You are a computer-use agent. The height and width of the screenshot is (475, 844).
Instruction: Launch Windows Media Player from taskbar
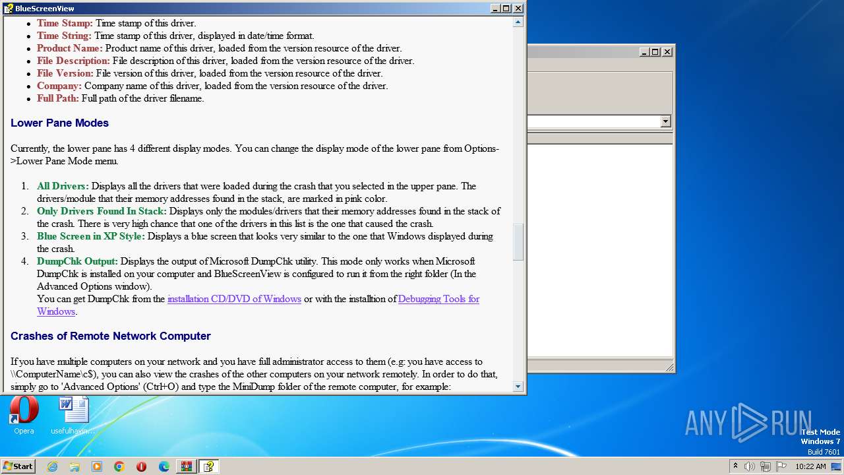tap(97, 466)
